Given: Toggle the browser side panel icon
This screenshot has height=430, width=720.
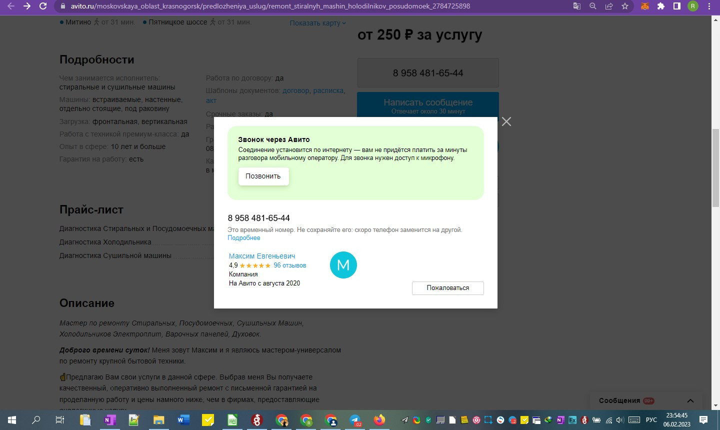Looking at the screenshot, I should [677, 6].
